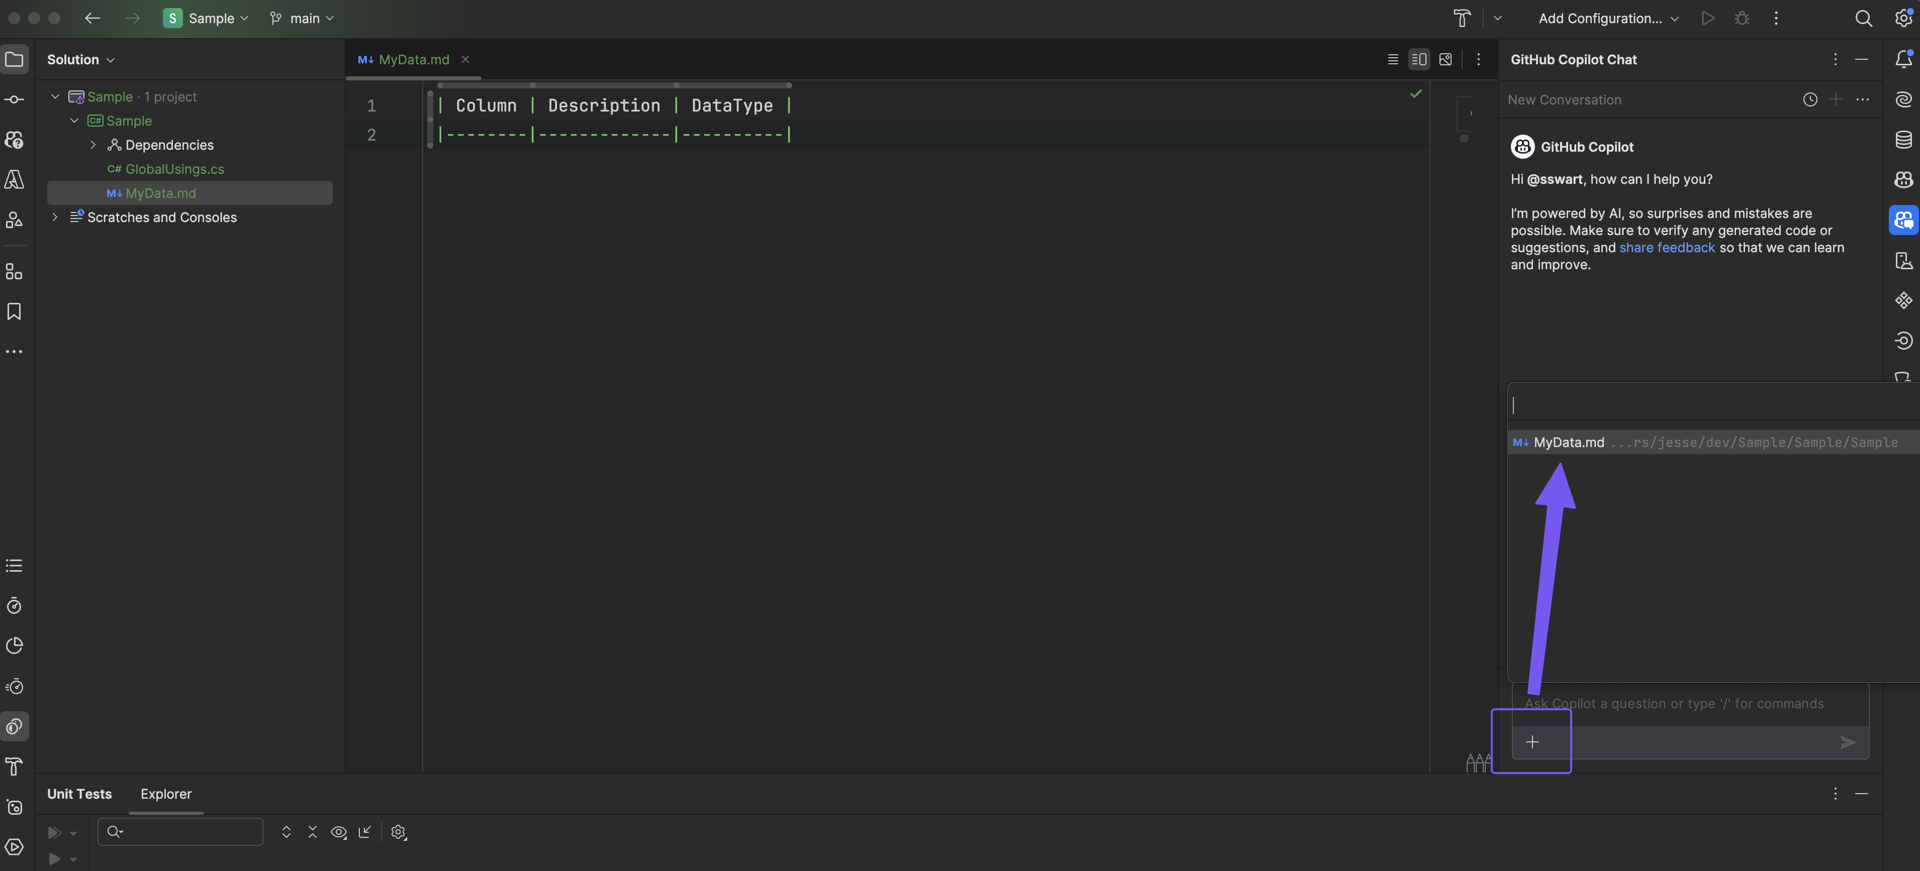Open editor tab options menu
Image resolution: width=1920 pixels, height=871 pixels.
click(x=1479, y=60)
